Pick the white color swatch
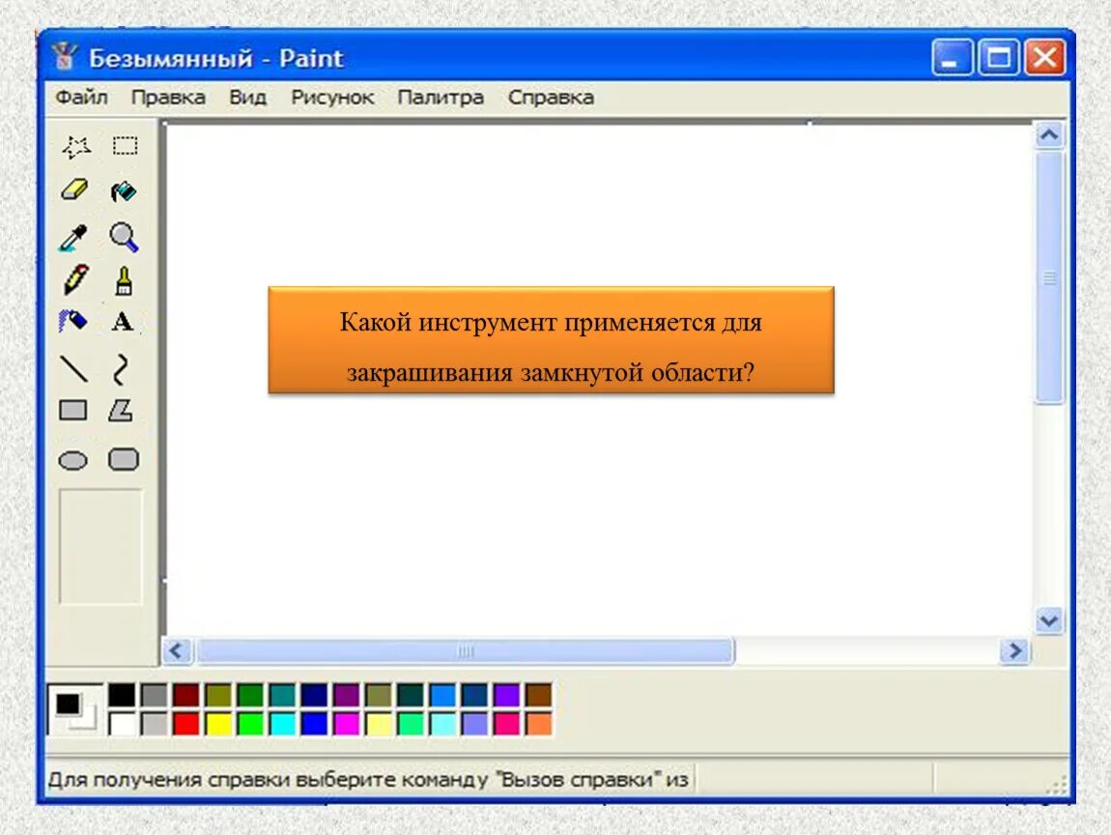The image size is (1111, 835). click(x=122, y=724)
